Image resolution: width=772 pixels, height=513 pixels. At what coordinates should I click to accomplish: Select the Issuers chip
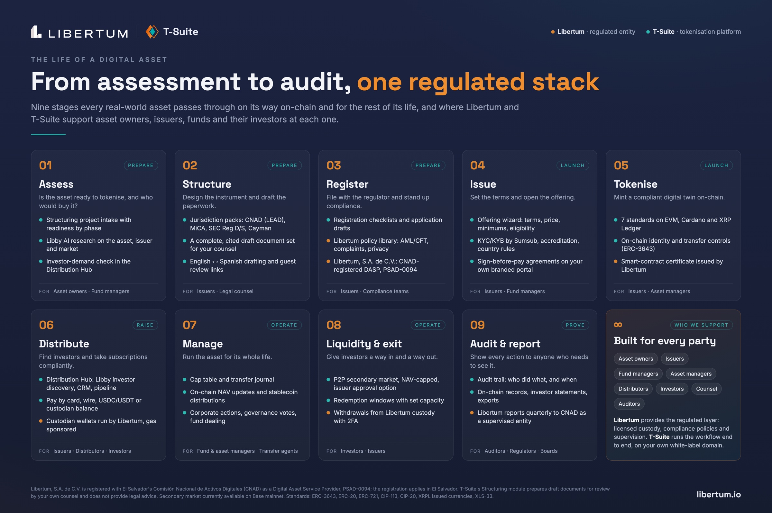pos(675,359)
